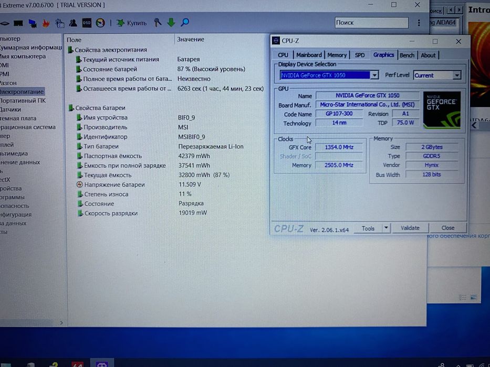Viewport: 490px width, 367px height.
Task: Click the image-view icon in background window
Action: (474, 297)
